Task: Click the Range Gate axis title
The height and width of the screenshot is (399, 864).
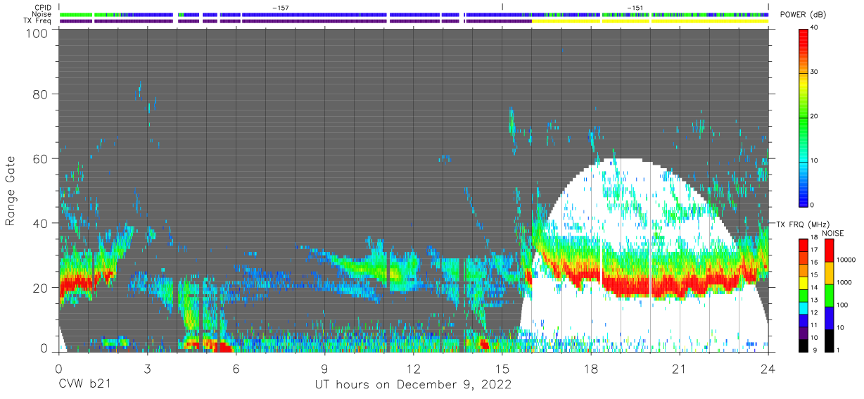Action: 11,190
